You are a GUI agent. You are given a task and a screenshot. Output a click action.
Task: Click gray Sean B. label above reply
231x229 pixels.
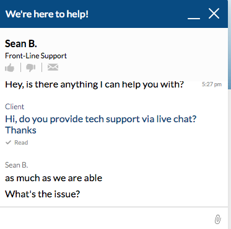coord(16,165)
